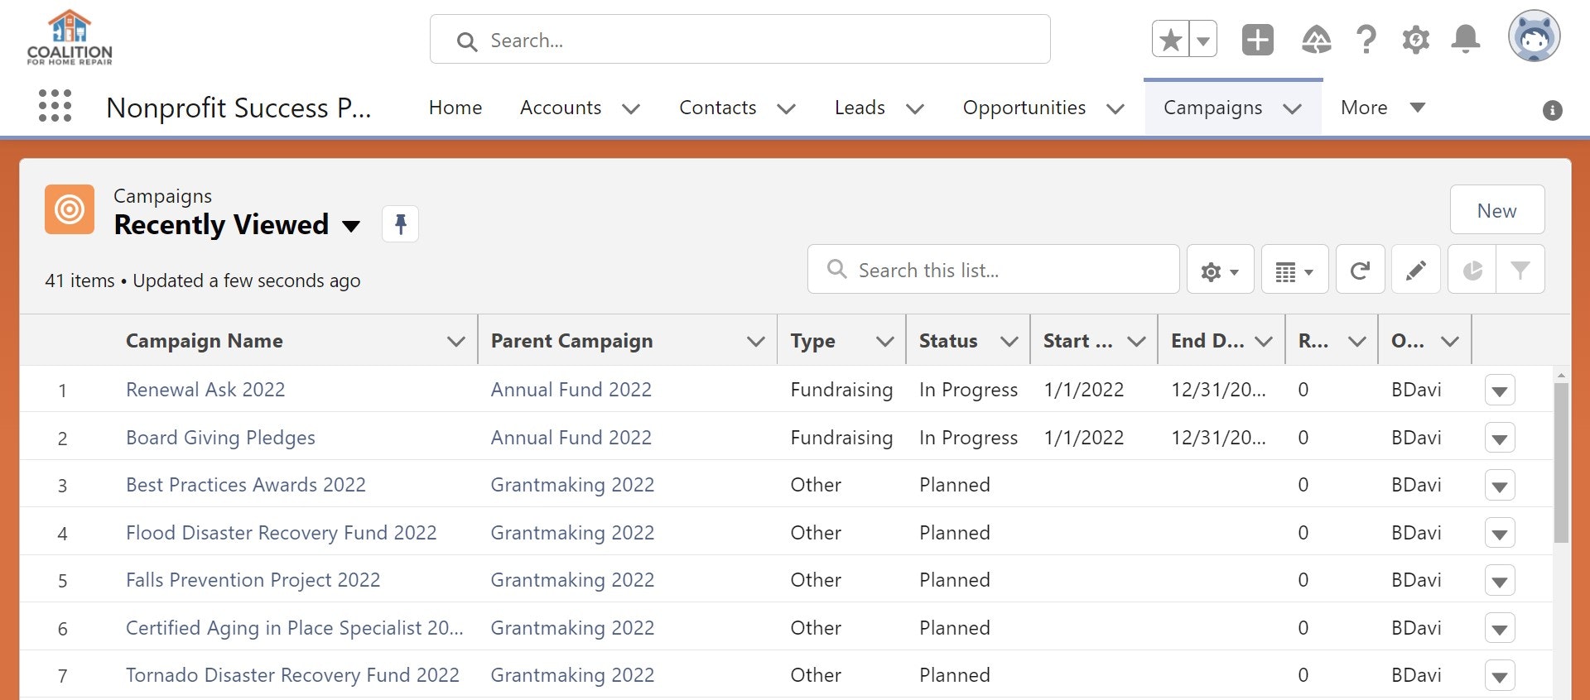Refresh the campaigns list
The height and width of the screenshot is (700, 1590).
coord(1360,270)
